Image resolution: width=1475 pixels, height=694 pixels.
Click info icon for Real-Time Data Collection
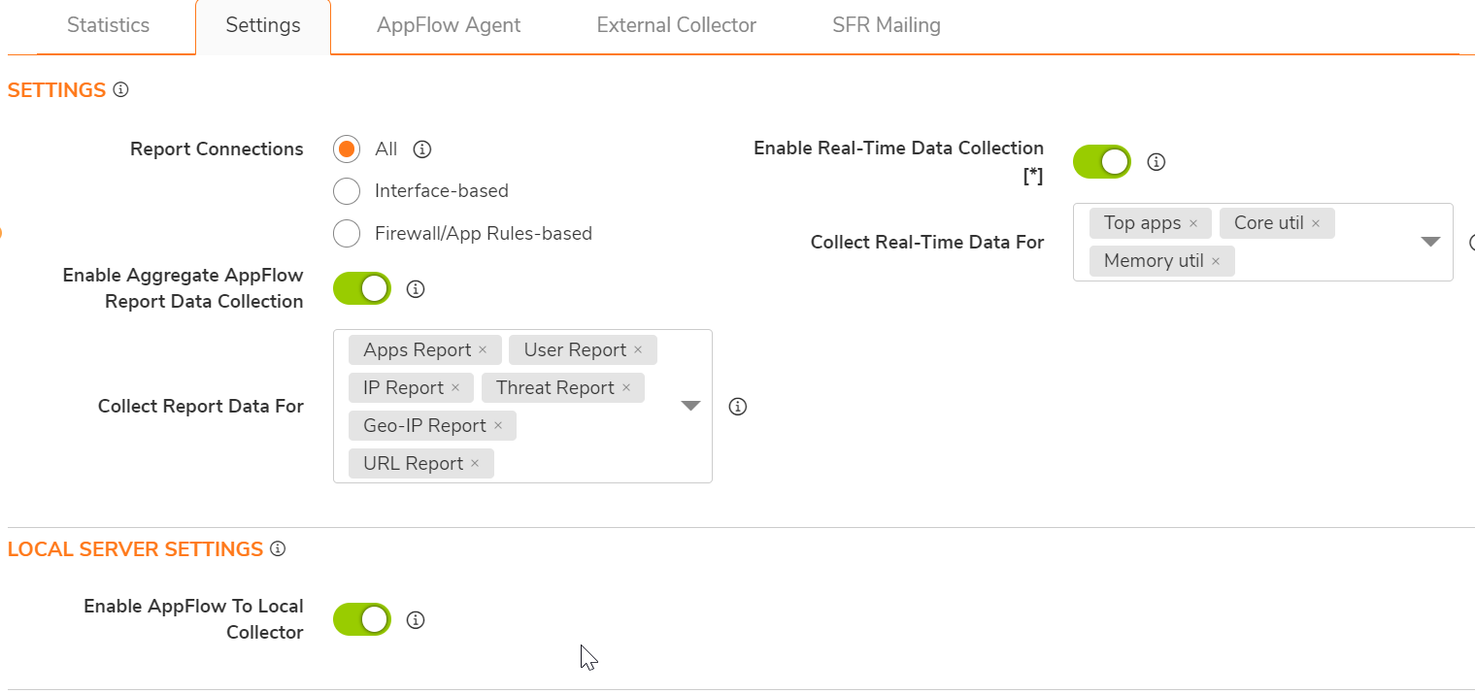click(x=1156, y=162)
